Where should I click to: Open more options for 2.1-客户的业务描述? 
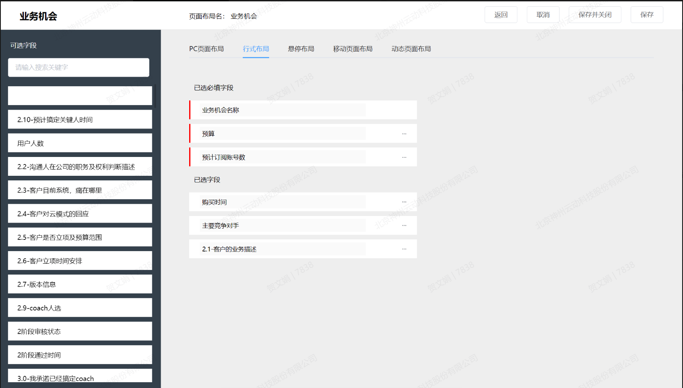404,249
